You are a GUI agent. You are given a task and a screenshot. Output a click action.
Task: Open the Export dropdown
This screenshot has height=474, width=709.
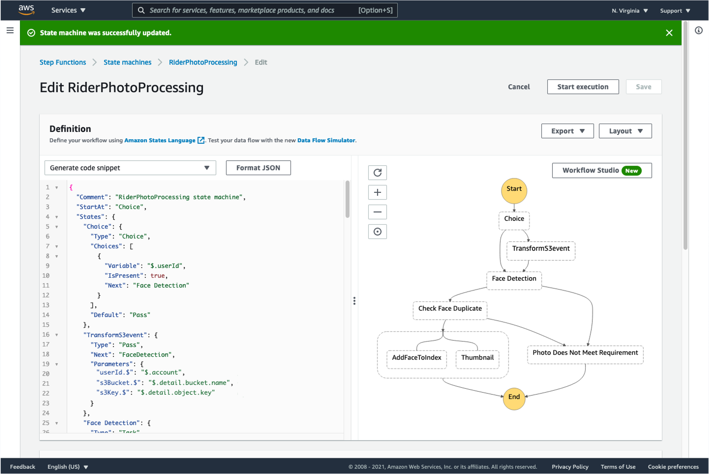(x=567, y=131)
